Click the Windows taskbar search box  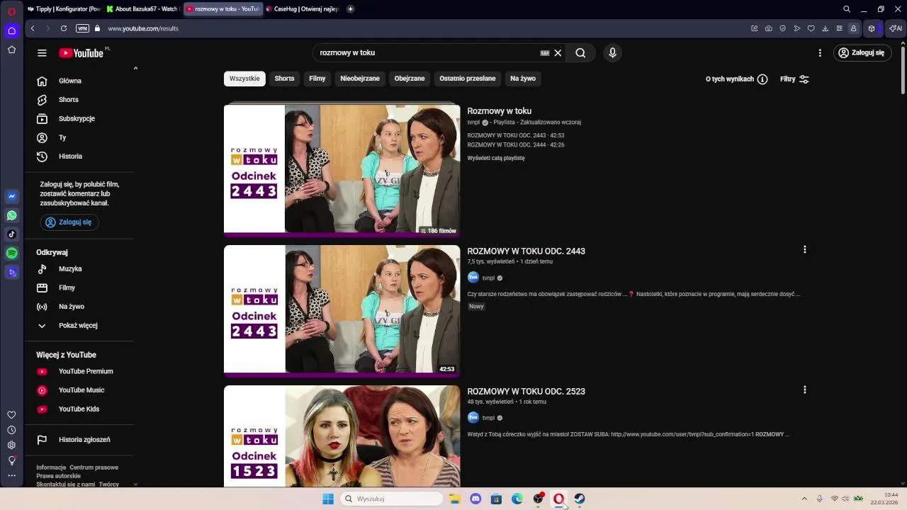click(391, 499)
